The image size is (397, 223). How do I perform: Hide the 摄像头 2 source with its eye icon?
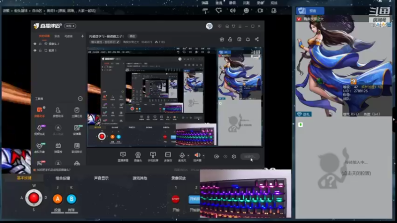click(35, 44)
